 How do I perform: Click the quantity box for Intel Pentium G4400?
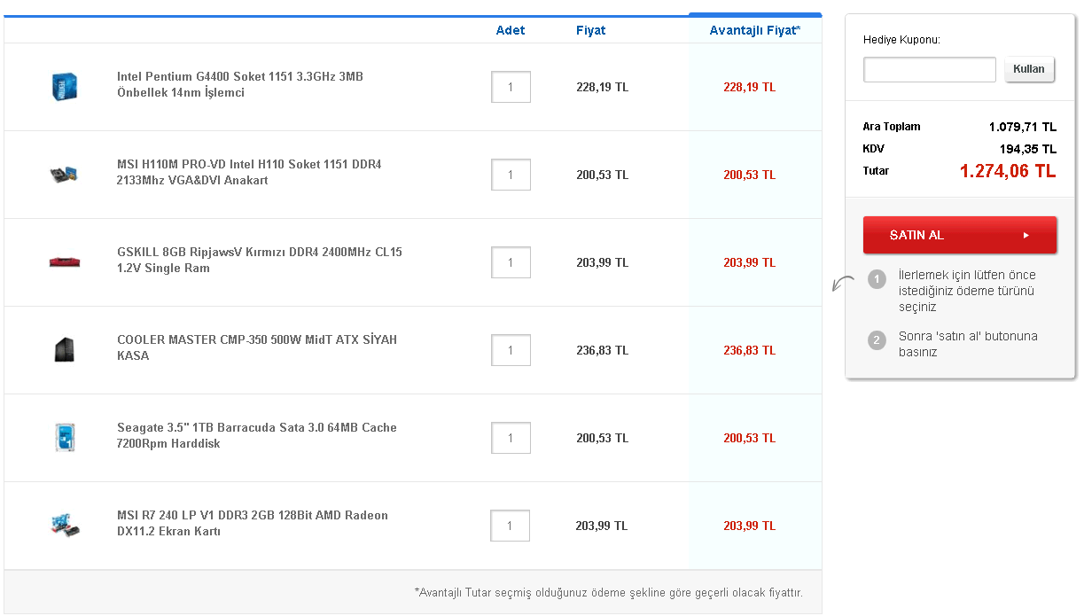click(511, 87)
